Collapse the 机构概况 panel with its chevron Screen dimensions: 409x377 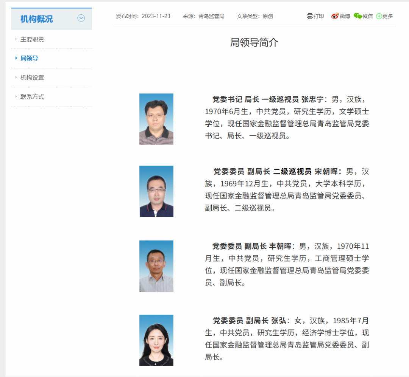click(81, 18)
